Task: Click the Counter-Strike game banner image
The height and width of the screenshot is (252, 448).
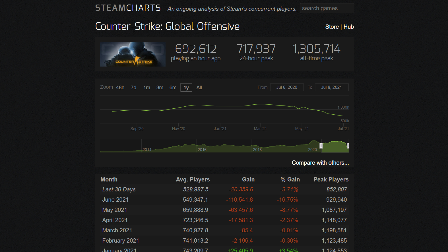Action: [133, 54]
